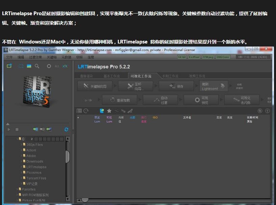Click the star rating icon in table toolbar
Image resolution: width=276 pixels, height=205 pixels.
pyautogui.click(x=109, y=111)
